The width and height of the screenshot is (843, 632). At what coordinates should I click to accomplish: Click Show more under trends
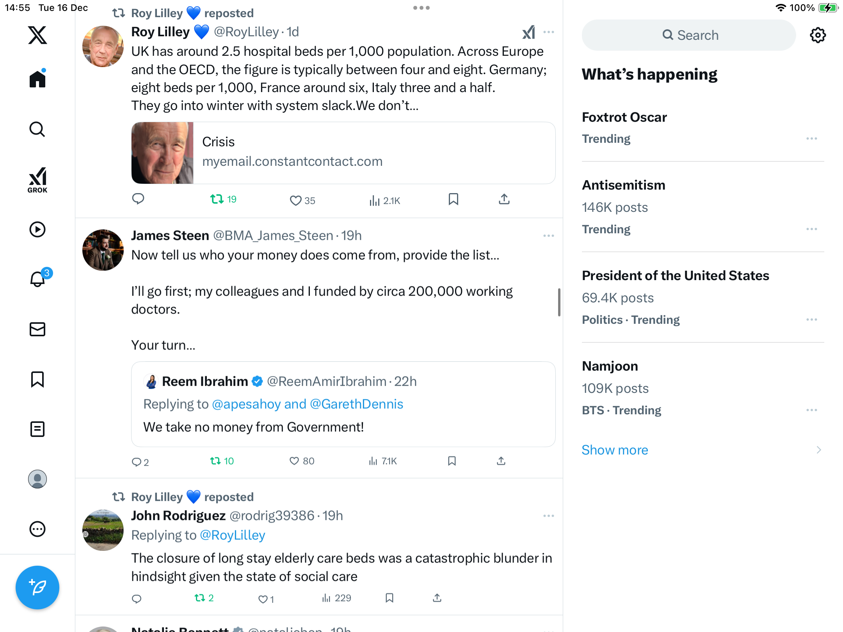tap(615, 450)
